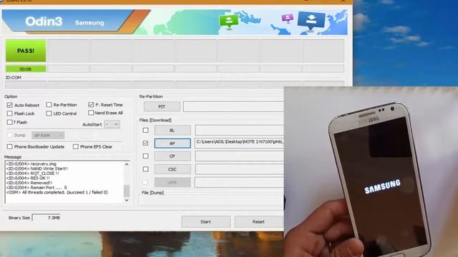Screen dimensions: 458x257
Task: Tick the CP file checkbox
Action: (x=145, y=156)
